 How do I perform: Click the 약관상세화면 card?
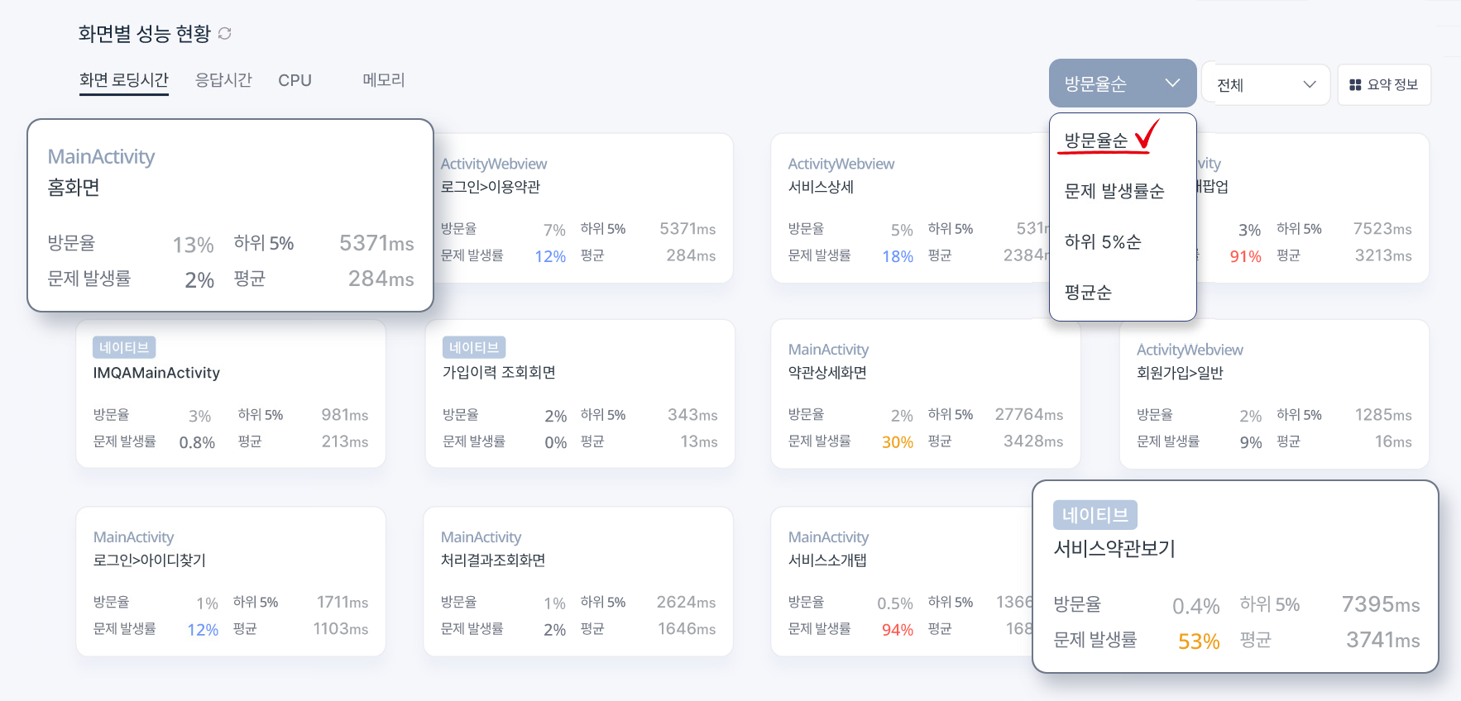coord(925,394)
